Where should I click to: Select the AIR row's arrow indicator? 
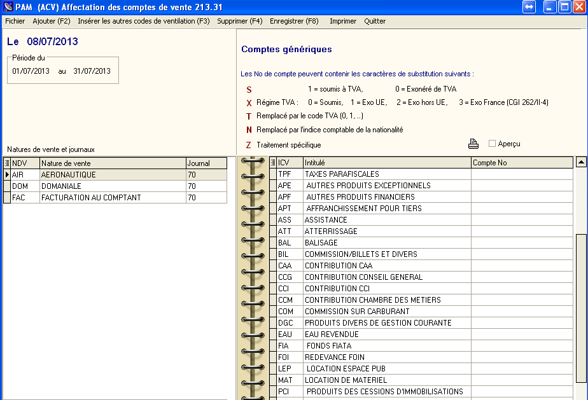[7, 174]
